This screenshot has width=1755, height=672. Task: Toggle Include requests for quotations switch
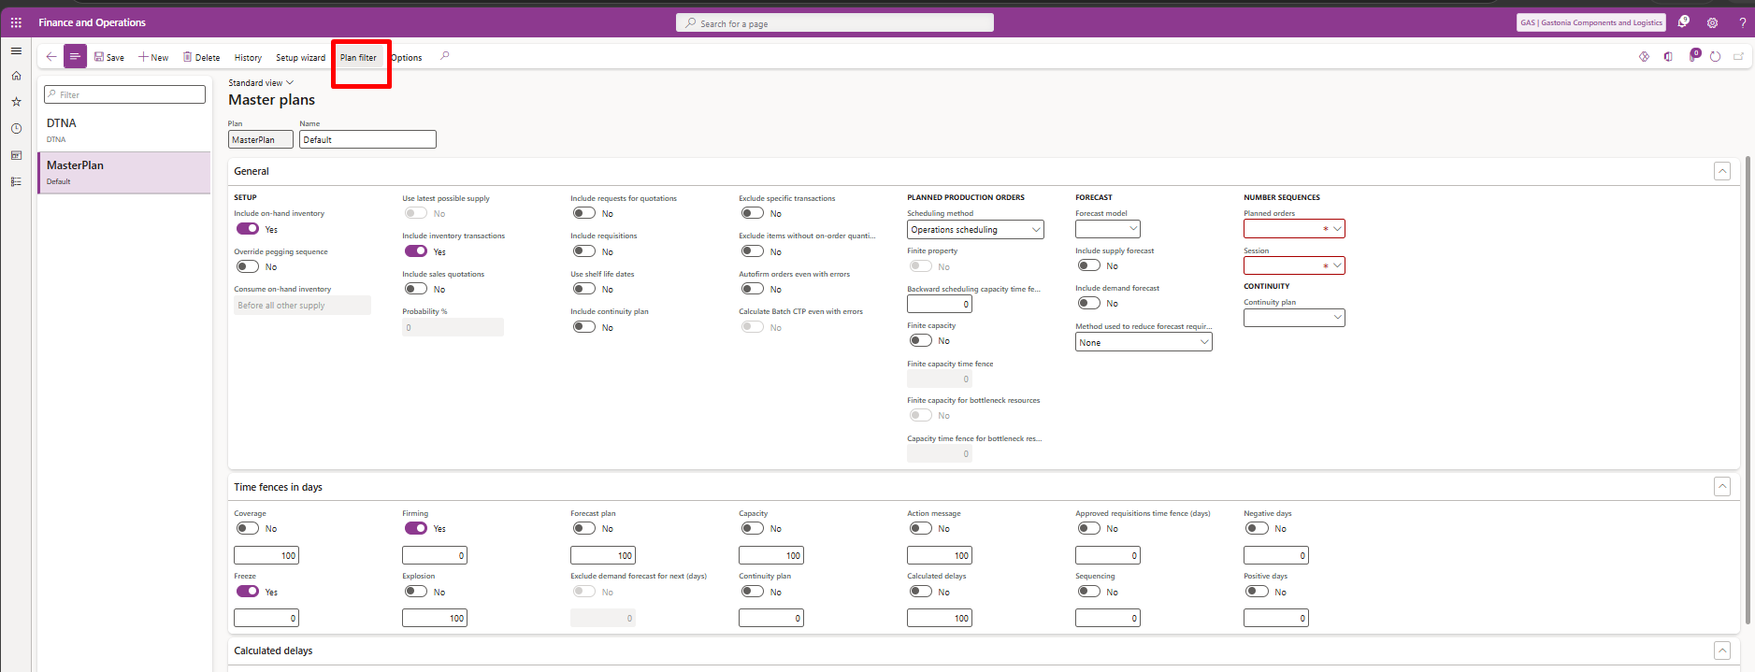tap(583, 213)
